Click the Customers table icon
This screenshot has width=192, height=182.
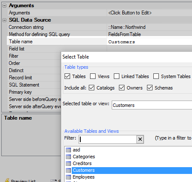68,170
